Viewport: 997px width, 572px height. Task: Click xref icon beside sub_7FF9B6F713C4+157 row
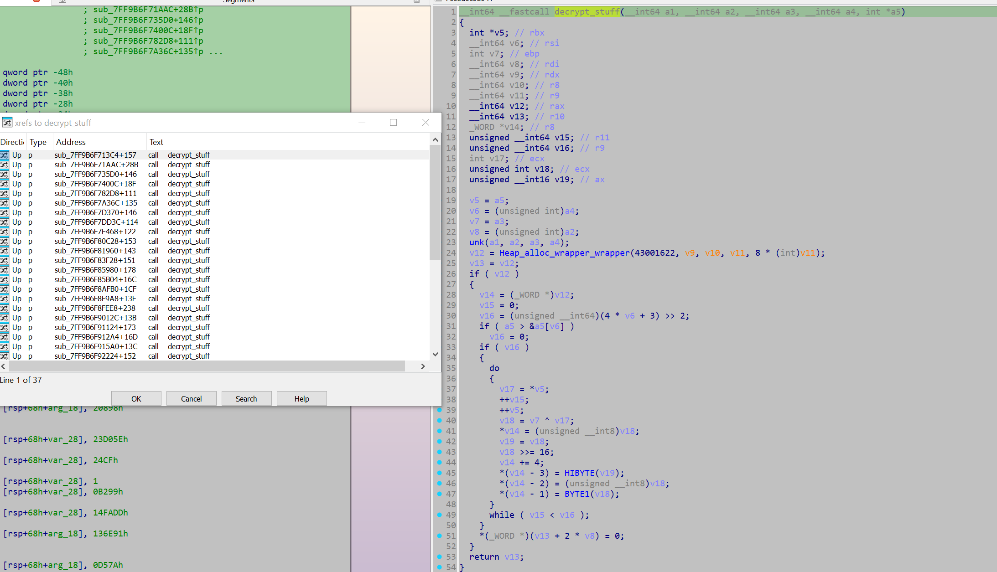coord(5,155)
